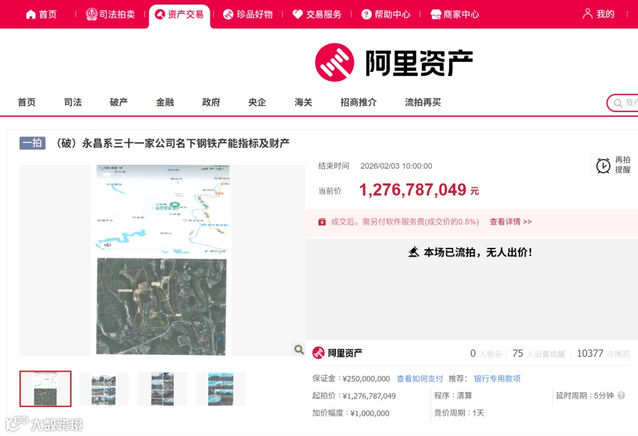The width and height of the screenshot is (638, 436).
Task: Click the 75 人设置提醒 count
Action: (539, 354)
